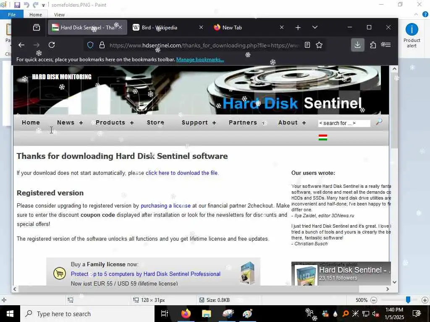Click the Paint help question icon
Viewport: 430px width, 322px height.
click(425, 15)
